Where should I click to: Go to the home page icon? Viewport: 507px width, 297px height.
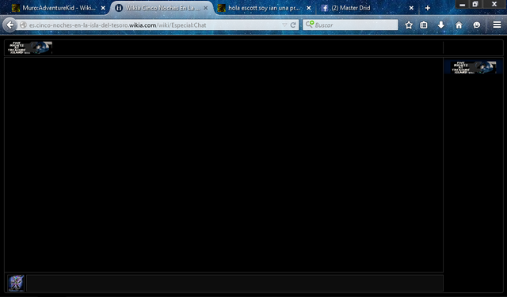tap(459, 25)
